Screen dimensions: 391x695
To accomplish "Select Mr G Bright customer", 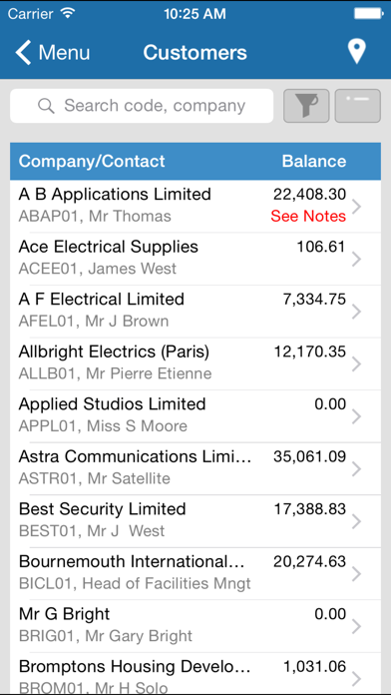I will point(195,626).
